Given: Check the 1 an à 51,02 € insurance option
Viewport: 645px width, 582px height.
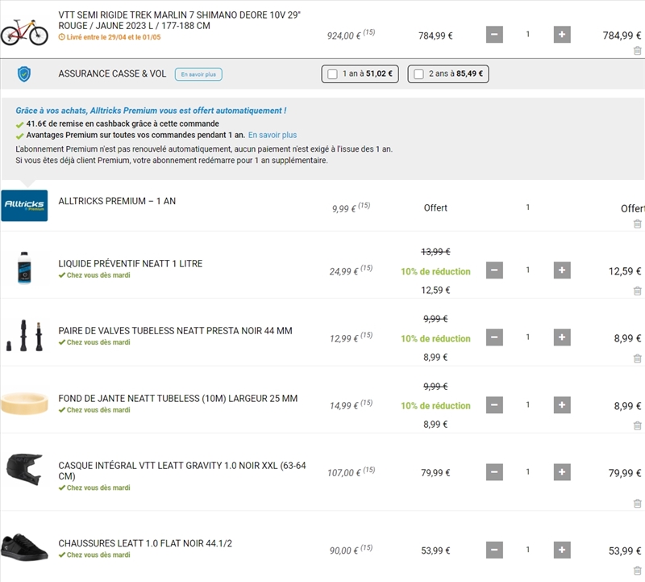Looking at the screenshot, I should (332, 74).
